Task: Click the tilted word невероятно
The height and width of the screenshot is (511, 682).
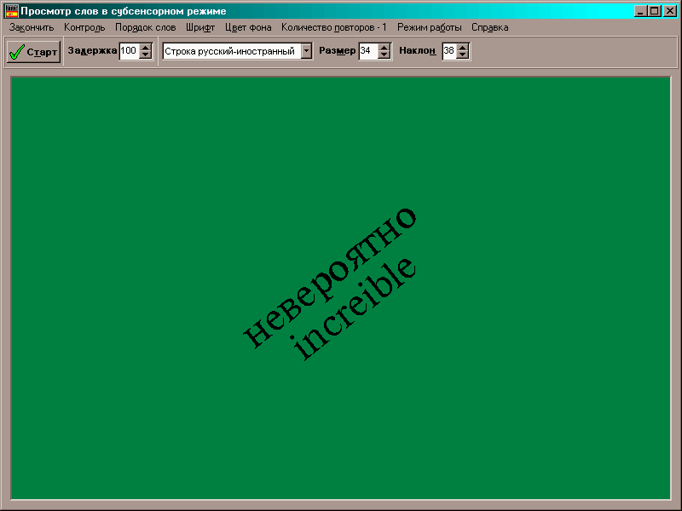Action: coord(329,278)
